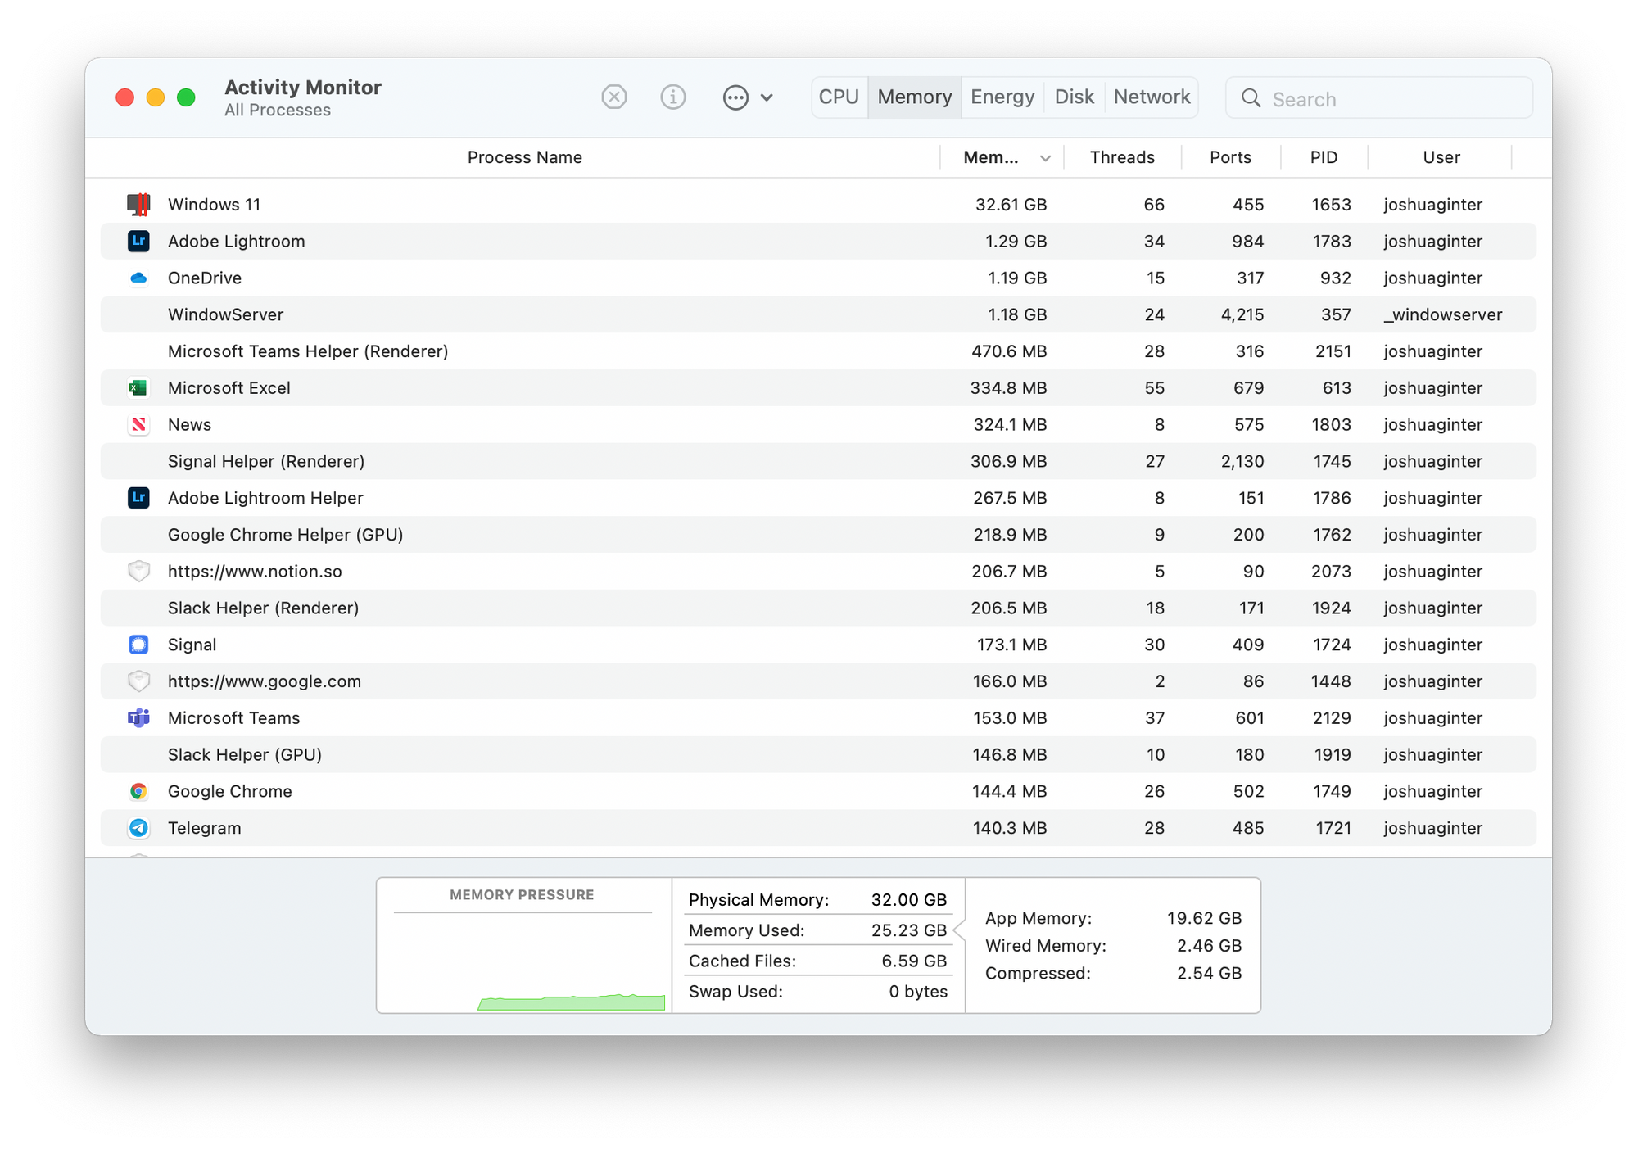
Task: Select Signal Helper (Renderer) row
Action: pyautogui.click(x=818, y=461)
